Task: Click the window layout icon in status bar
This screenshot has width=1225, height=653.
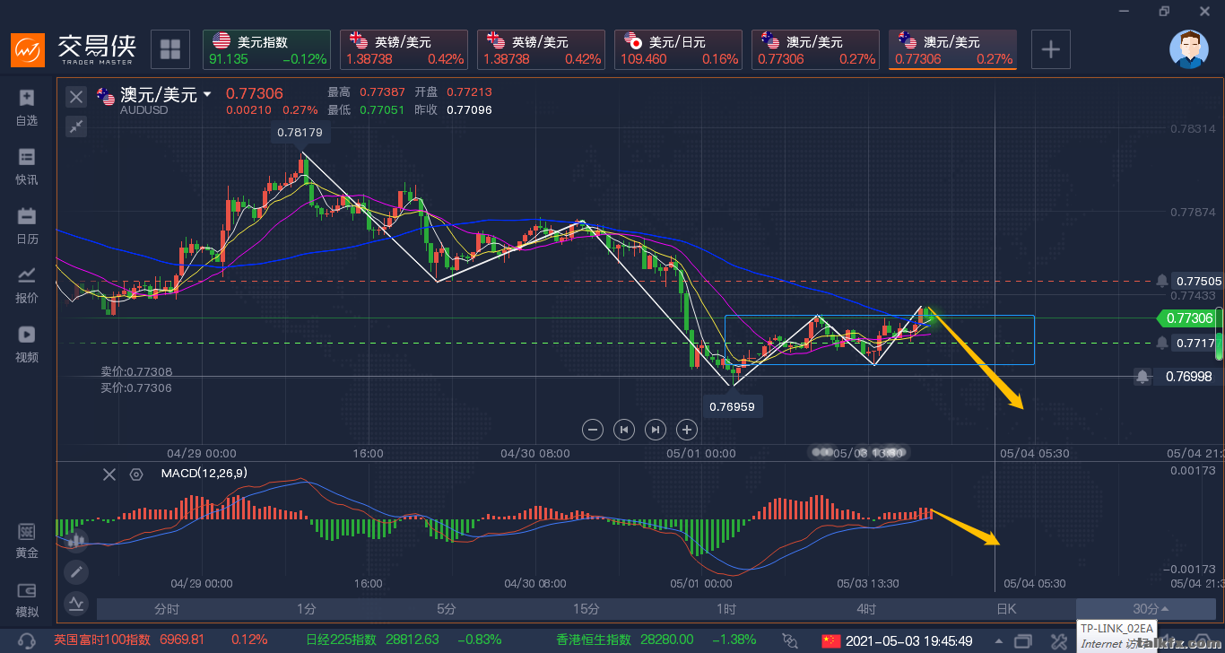Action: tap(1023, 640)
